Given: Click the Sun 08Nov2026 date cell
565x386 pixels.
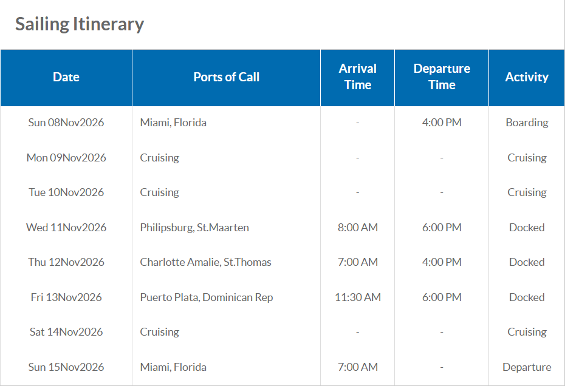Looking at the screenshot, I should [x=66, y=123].
